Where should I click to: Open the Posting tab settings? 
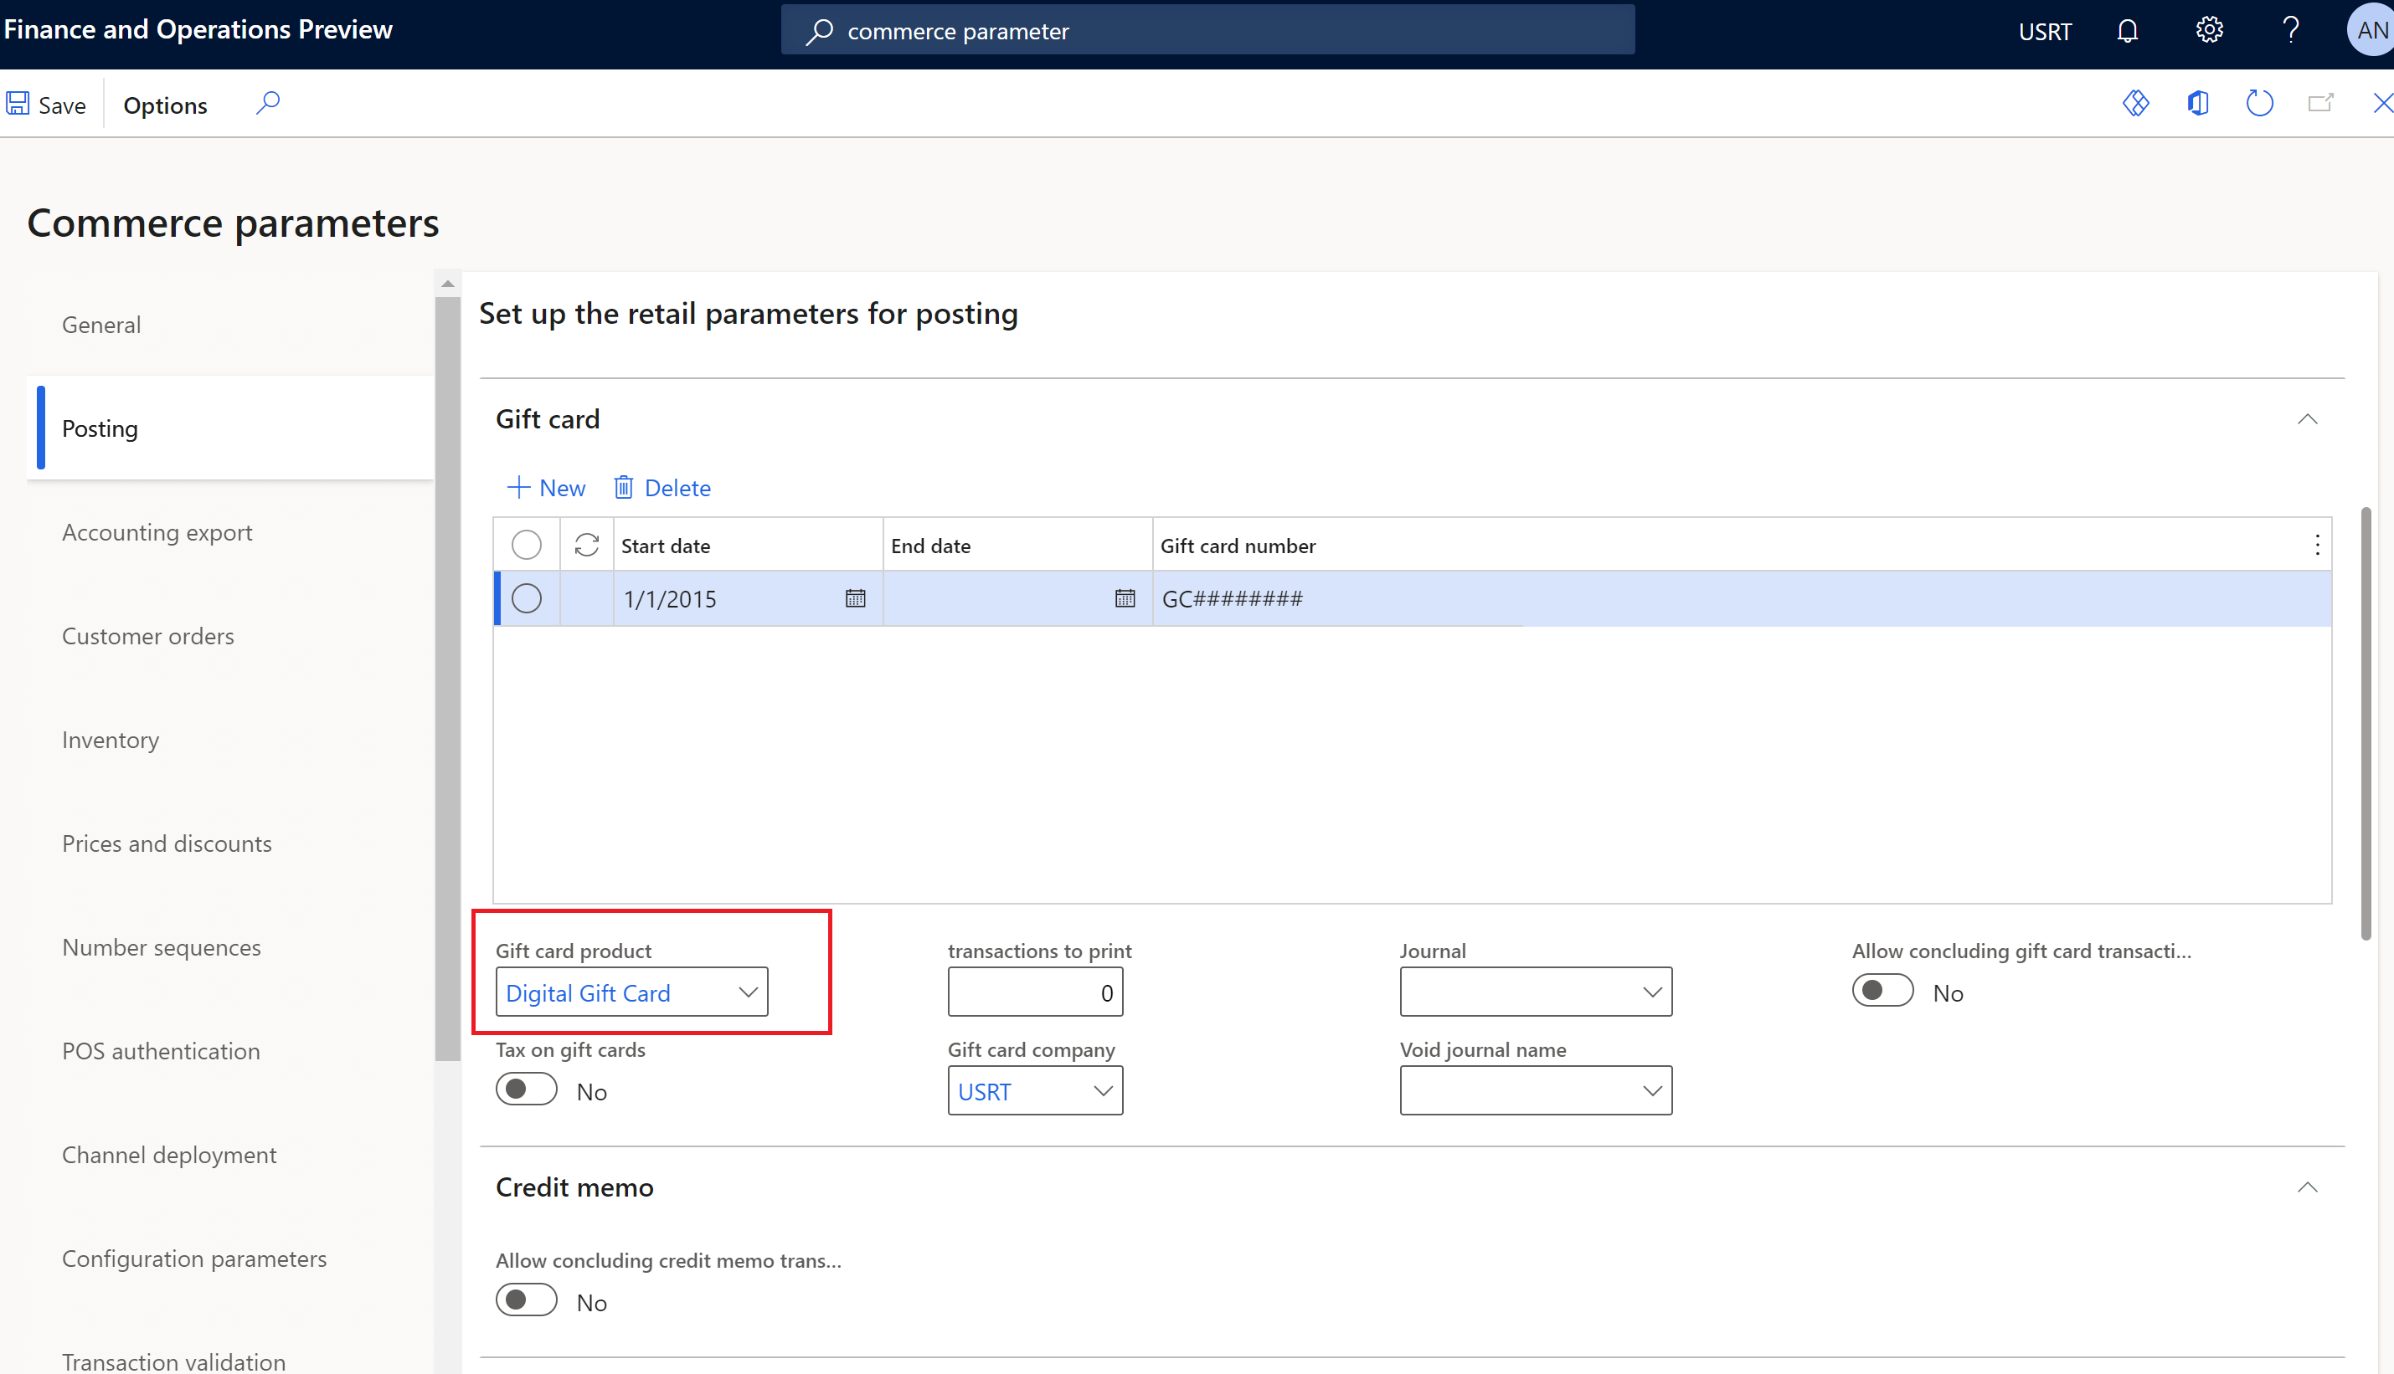click(99, 428)
